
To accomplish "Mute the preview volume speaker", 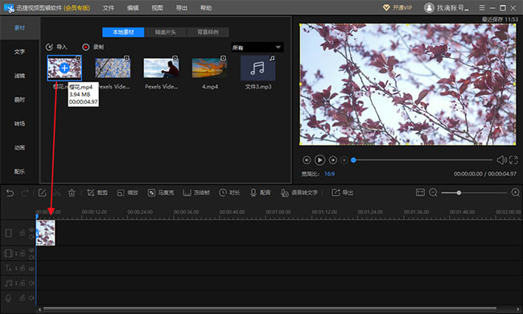I will (501, 160).
